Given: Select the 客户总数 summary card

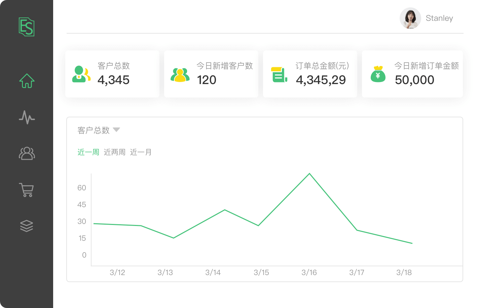Looking at the screenshot, I should tap(112, 74).
